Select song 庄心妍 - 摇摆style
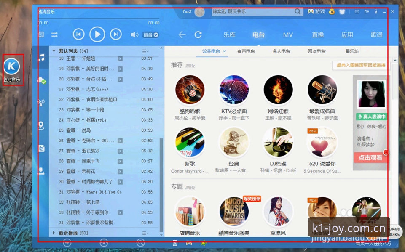The image size is (405, 252). coord(106,120)
